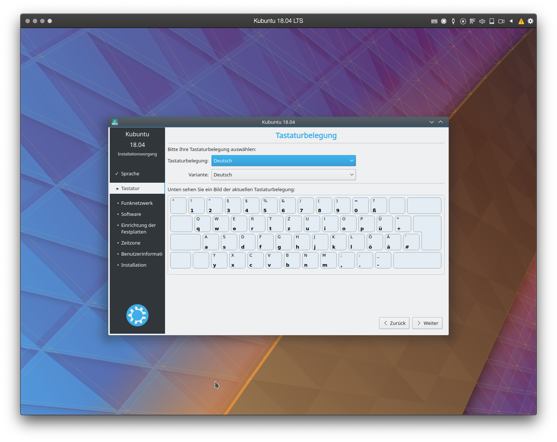Click the Zurück button
Viewport: 557px width, 442px height.
coord(394,323)
